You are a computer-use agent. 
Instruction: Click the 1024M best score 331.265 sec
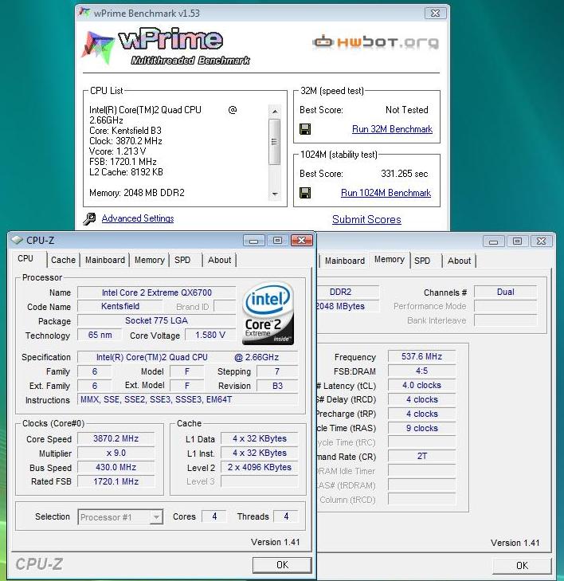(x=405, y=174)
